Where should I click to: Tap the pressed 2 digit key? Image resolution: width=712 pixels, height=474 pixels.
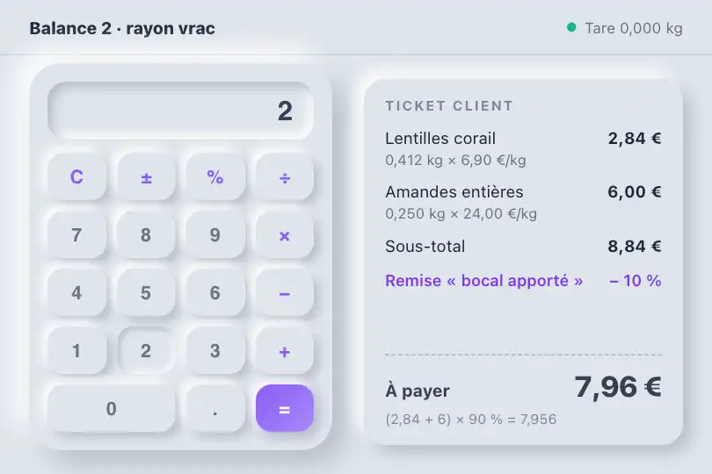pos(146,350)
